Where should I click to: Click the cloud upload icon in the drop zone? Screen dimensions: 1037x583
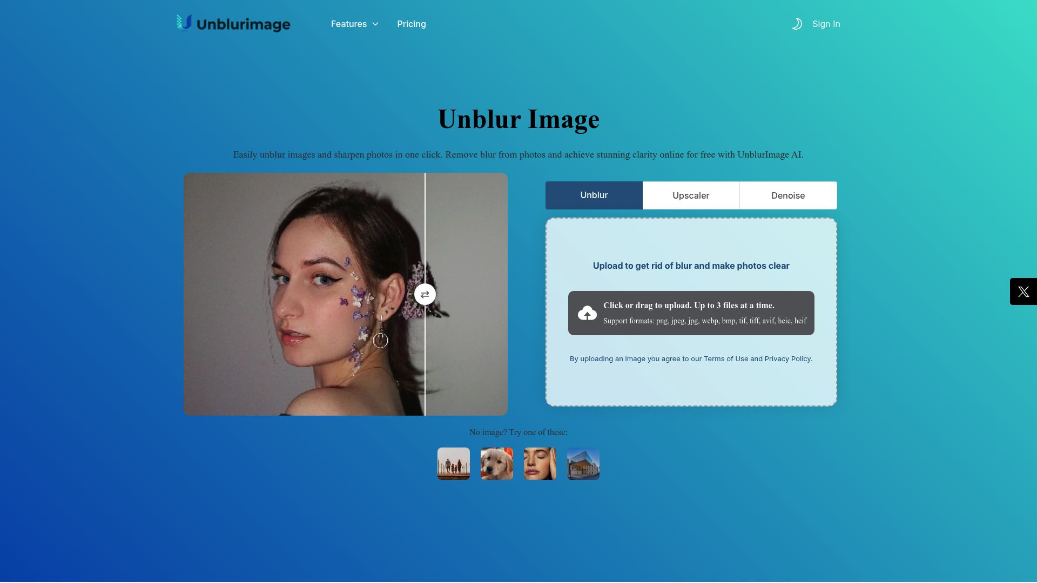(x=588, y=313)
